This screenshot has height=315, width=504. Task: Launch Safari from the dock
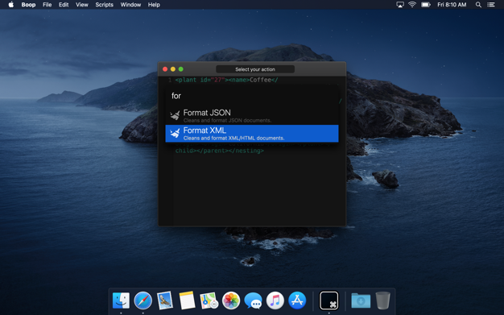tap(143, 300)
